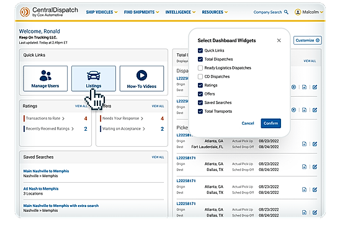Edit the second Dispatched shipment

point(315,110)
